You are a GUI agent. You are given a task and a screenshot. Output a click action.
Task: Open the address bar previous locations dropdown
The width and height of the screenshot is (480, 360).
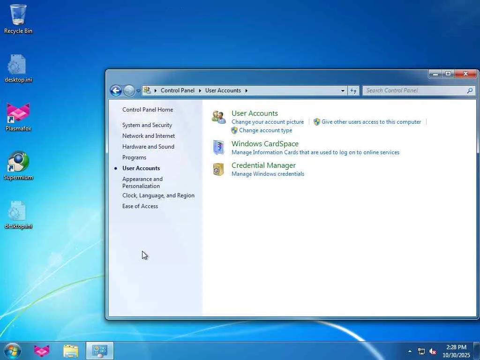[343, 90]
